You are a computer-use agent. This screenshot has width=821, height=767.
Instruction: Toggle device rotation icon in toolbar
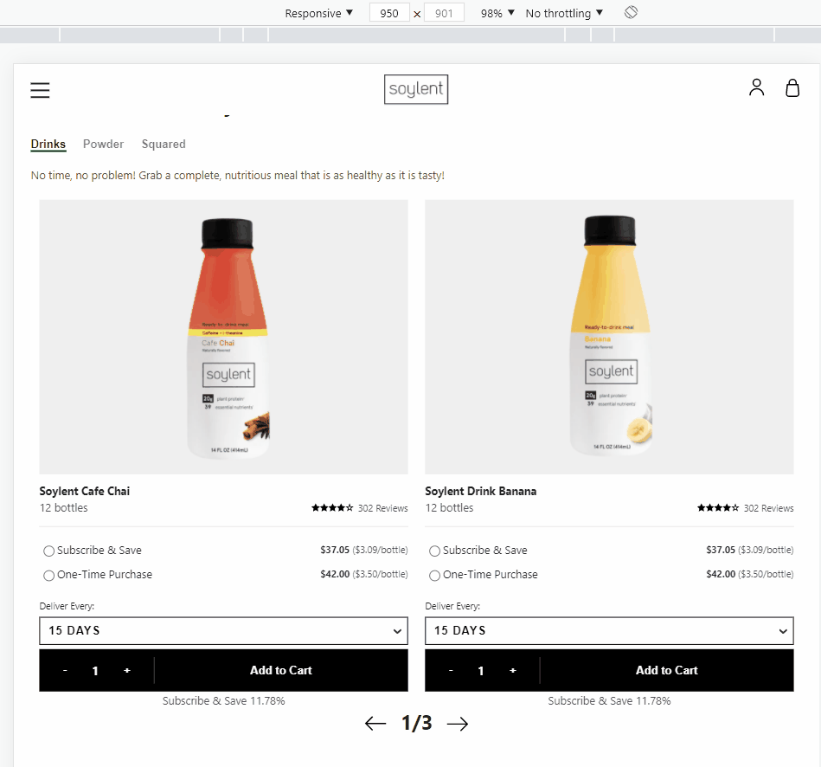[x=631, y=12]
